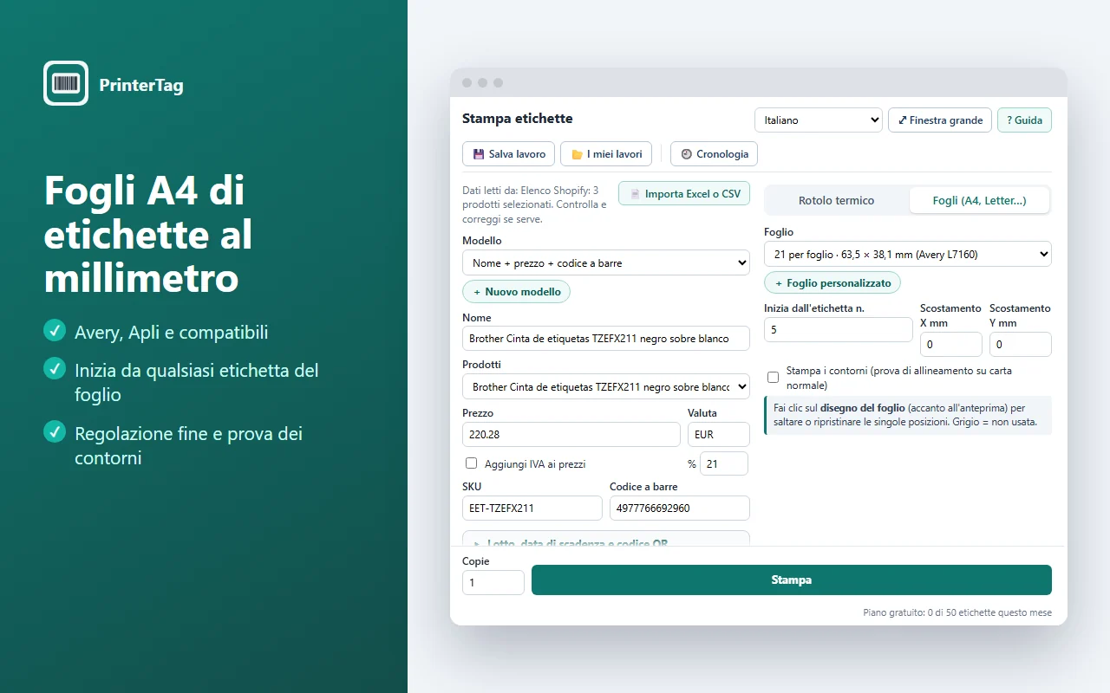
Task: Click the Nome text field
Action: click(x=606, y=339)
